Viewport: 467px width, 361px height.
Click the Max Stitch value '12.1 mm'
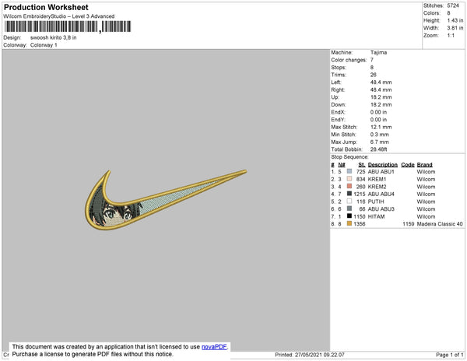pyautogui.click(x=381, y=127)
